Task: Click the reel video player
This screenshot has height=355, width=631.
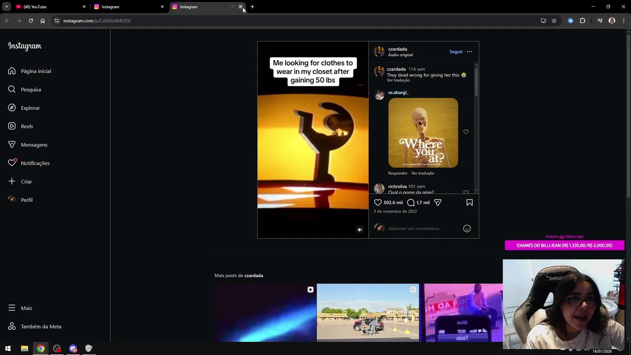Action: pyautogui.click(x=313, y=140)
